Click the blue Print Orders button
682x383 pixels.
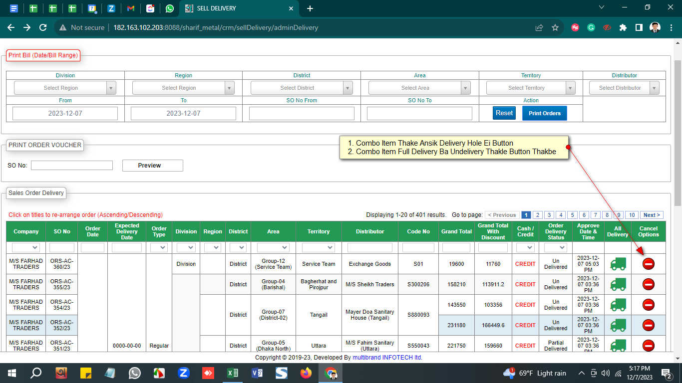point(544,113)
